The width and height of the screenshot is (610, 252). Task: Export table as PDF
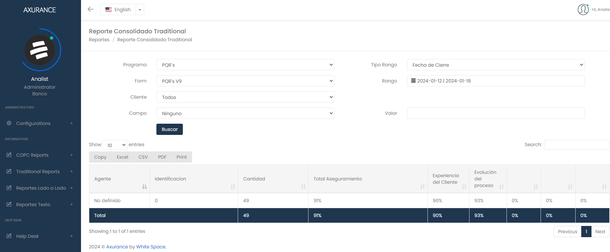pos(162,157)
